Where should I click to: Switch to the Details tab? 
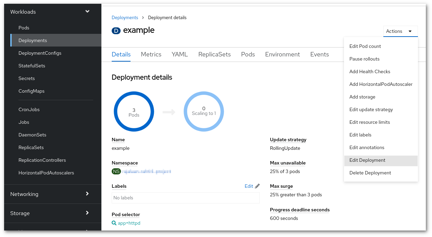[x=121, y=54]
